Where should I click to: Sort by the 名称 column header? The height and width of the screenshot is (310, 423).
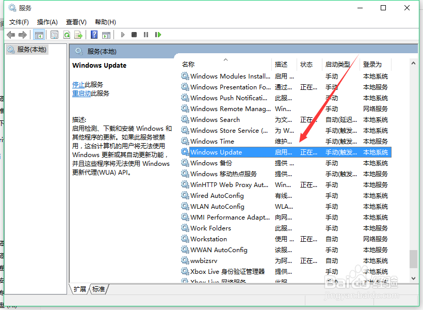click(x=188, y=64)
